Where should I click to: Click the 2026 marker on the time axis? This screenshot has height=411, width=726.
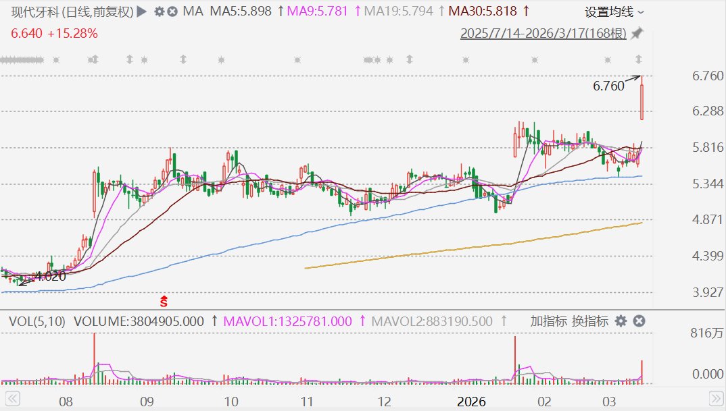470,402
